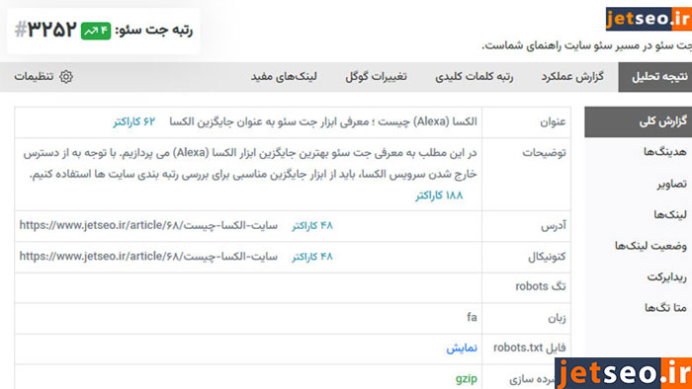Select the تغییرات گوگل tab
Screen dimensions: 692x389
pos(376,77)
